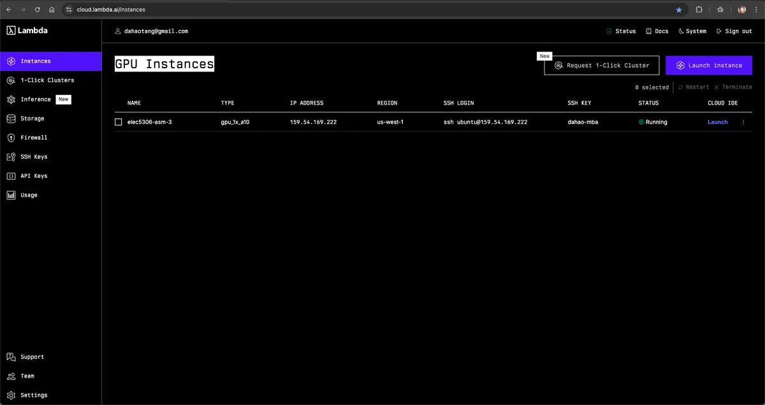Screen dimensions: 765x405
Task: Click the green Running status indicator
Action: (x=641, y=122)
